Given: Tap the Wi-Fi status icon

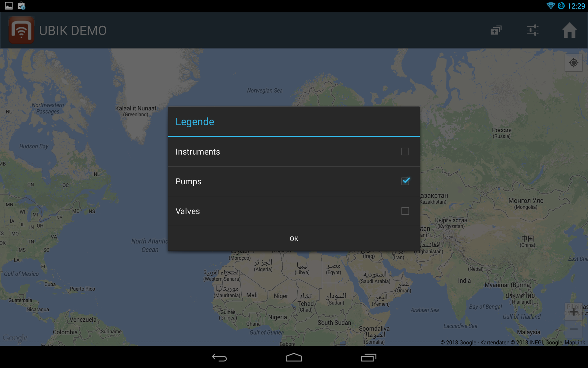Looking at the screenshot, I should point(551,6).
